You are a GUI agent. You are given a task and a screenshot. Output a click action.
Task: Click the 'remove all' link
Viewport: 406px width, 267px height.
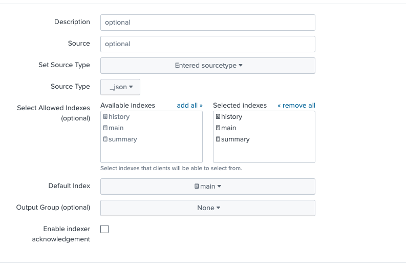296,106
